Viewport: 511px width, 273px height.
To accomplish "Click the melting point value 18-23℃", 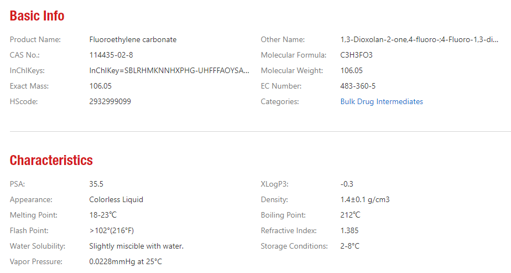I will click(x=103, y=215).
